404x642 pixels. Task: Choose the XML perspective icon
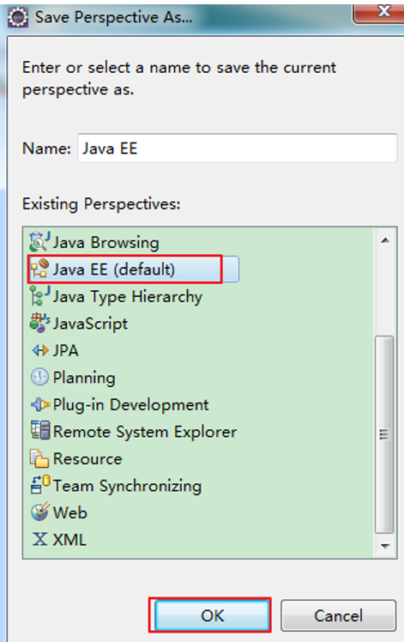click(x=39, y=539)
